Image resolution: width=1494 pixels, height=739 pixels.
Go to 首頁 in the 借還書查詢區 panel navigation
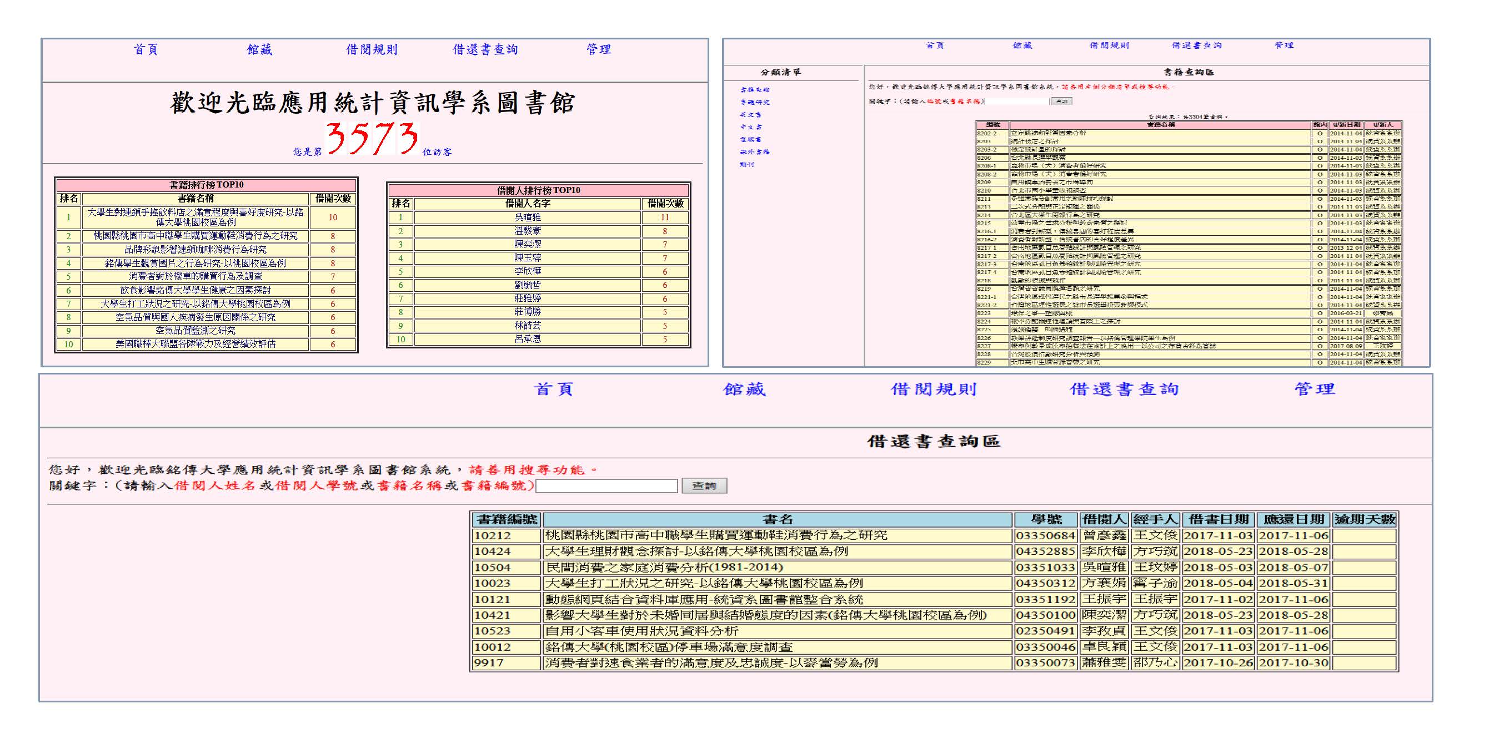554,389
